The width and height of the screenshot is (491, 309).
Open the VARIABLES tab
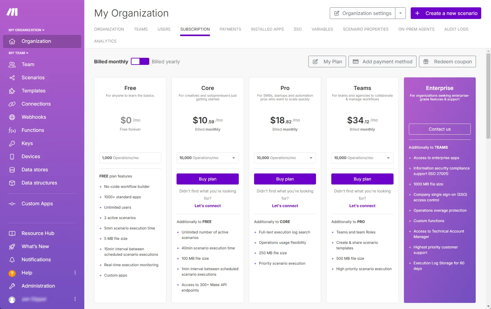click(322, 29)
